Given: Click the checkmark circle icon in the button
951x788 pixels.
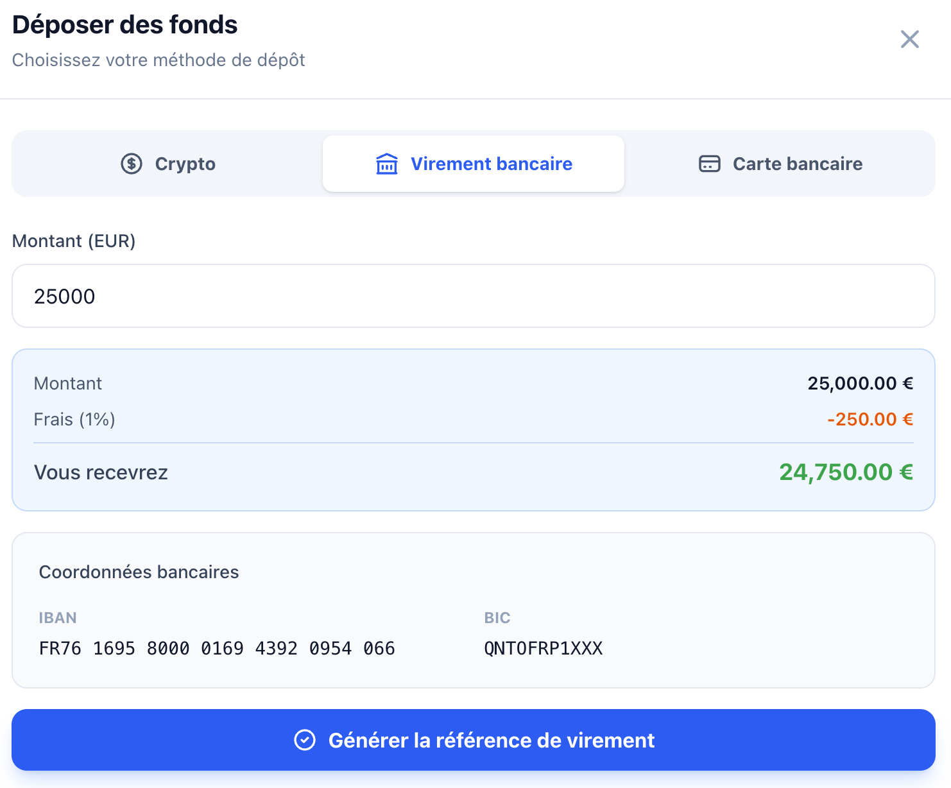Looking at the screenshot, I should coord(305,740).
